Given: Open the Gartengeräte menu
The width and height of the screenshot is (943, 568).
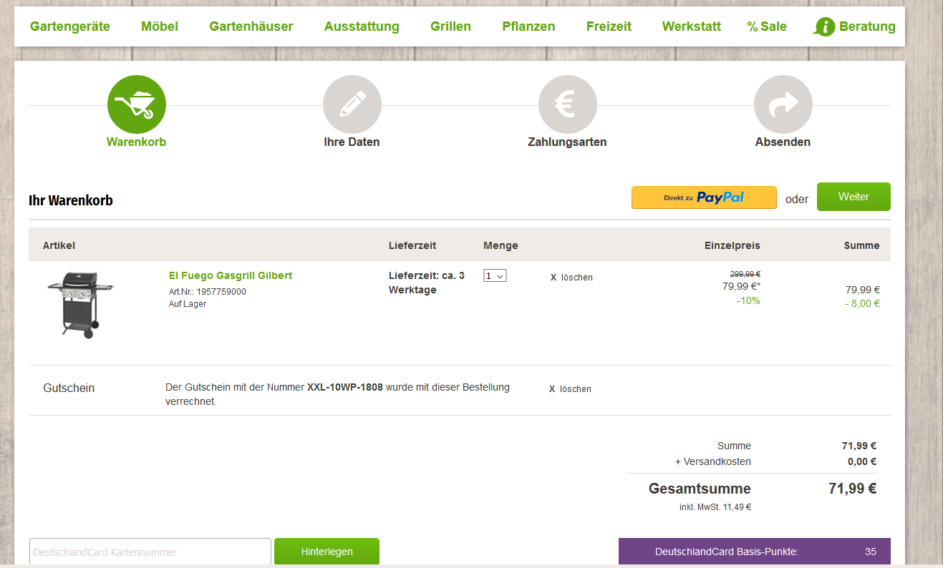Looking at the screenshot, I should coord(70,26).
